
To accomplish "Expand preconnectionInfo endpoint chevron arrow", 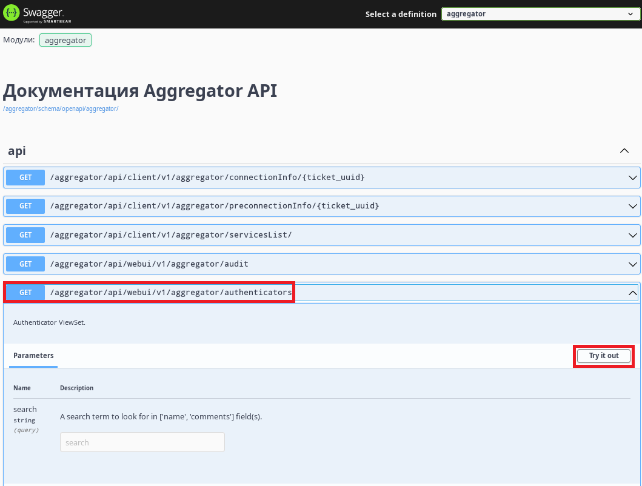I will point(632,206).
